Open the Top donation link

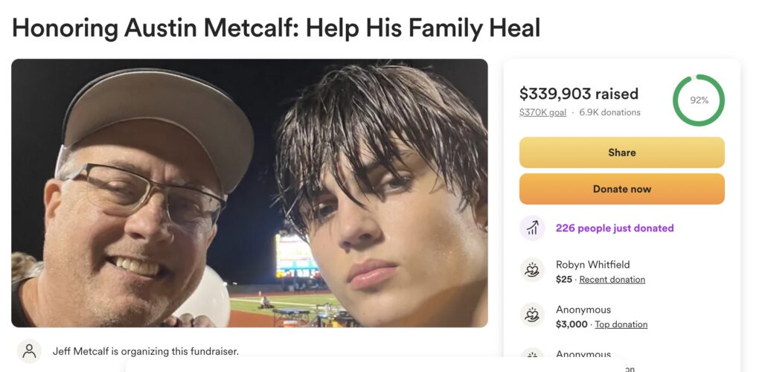coord(621,324)
